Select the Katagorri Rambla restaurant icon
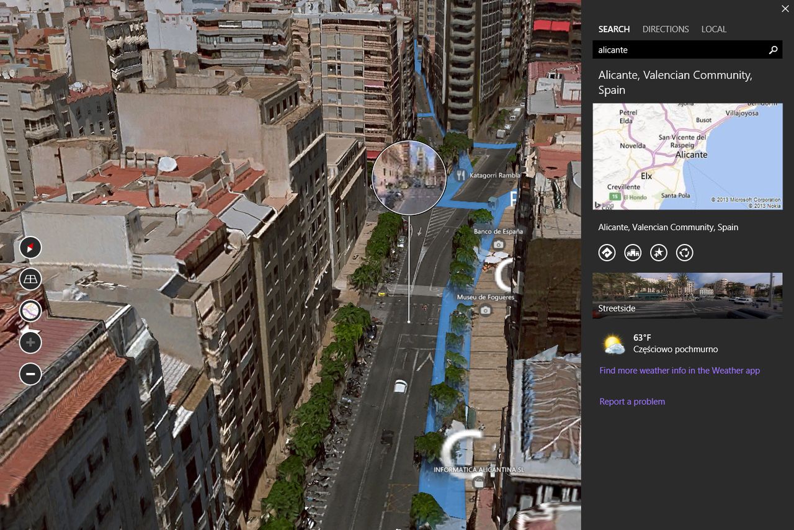 tap(460, 176)
